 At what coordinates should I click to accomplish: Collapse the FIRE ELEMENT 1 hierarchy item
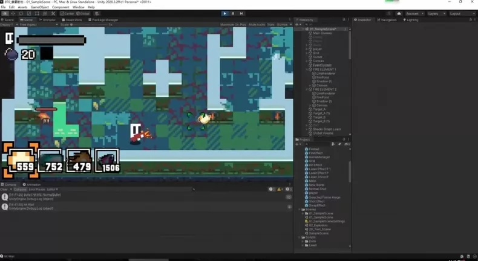[307, 69]
